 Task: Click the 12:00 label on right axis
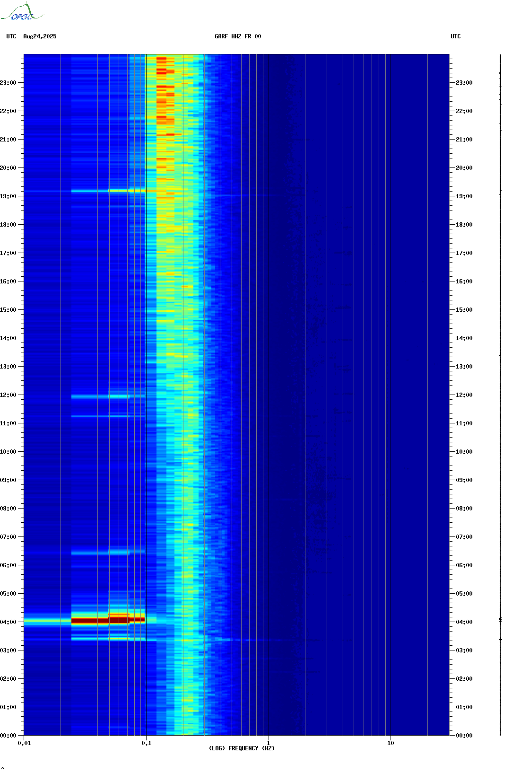coord(464,395)
